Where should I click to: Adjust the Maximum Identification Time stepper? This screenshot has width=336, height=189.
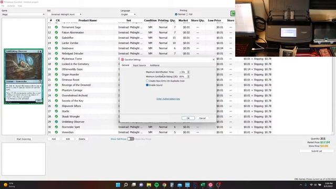point(188,72)
